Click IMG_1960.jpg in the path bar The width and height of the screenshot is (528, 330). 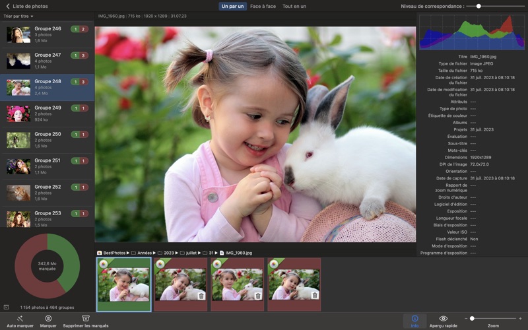[x=236, y=253]
